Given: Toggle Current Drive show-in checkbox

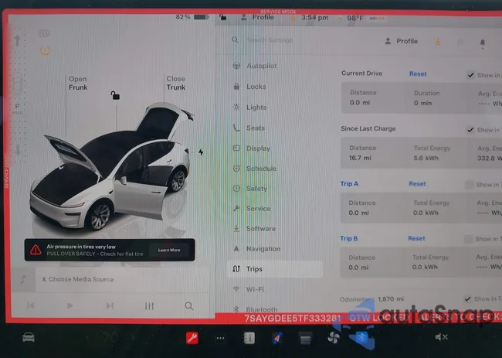Looking at the screenshot, I should [x=470, y=75].
